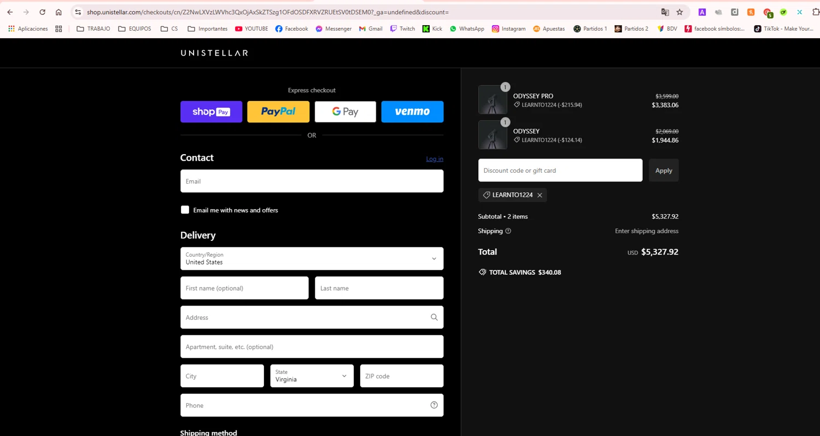
Task: Click the shipping help question mark icon
Action: (508, 231)
